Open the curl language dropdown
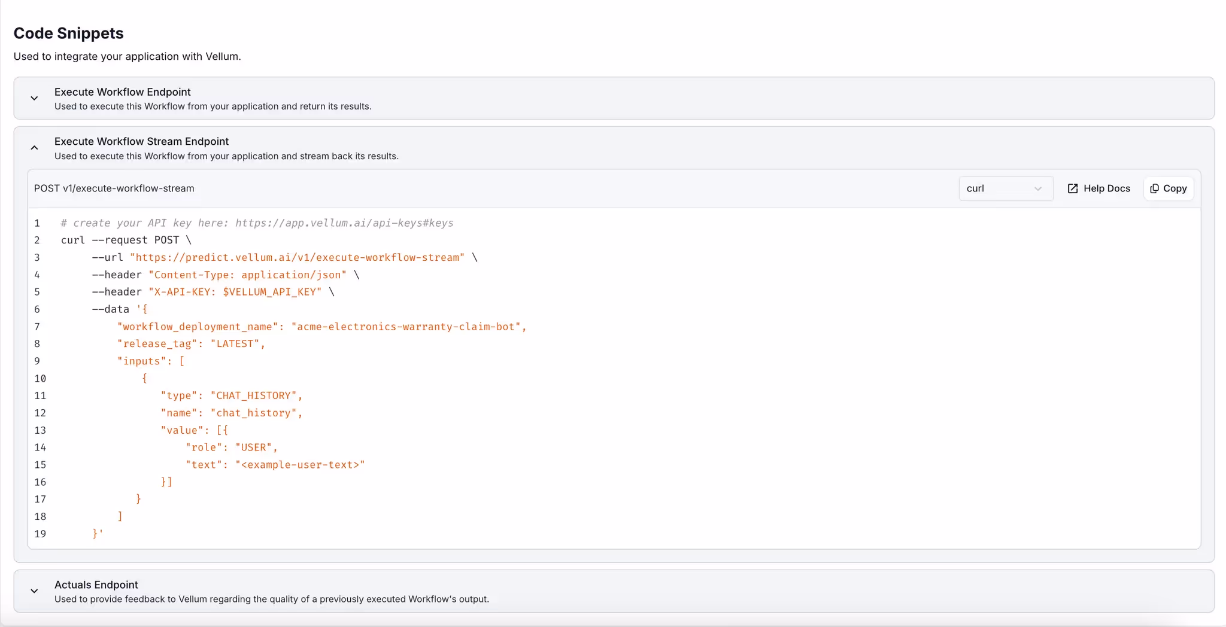Image resolution: width=1226 pixels, height=627 pixels. pyautogui.click(x=1006, y=188)
